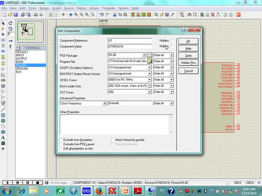
Task: Click the Hidden Pins button
Action: coord(188,63)
